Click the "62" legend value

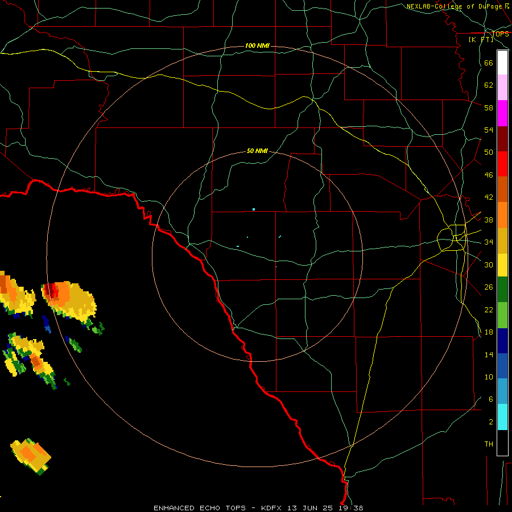[489, 85]
